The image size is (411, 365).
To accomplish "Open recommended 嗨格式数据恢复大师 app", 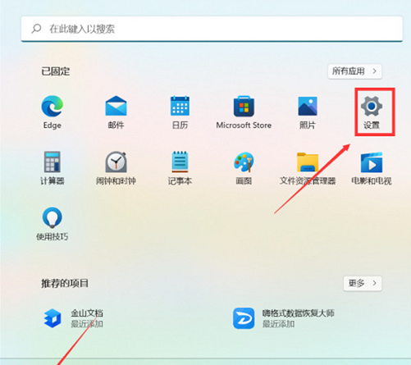I will point(284,318).
